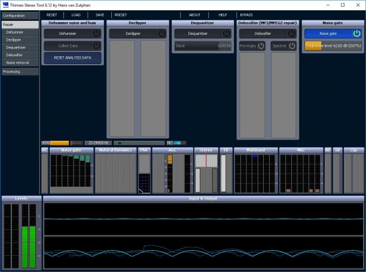
Task: Click the blue Noise gate button label
Action: (328, 34)
